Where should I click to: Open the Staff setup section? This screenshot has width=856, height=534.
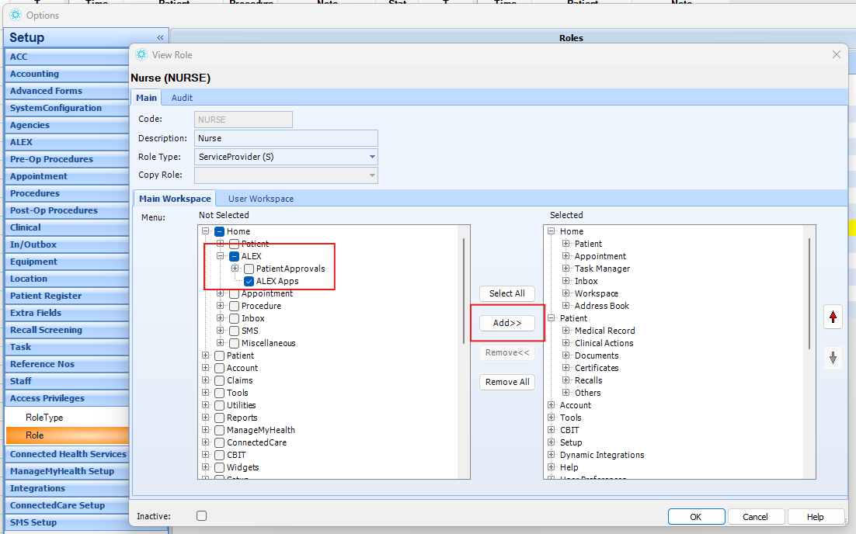tap(67, 381)
